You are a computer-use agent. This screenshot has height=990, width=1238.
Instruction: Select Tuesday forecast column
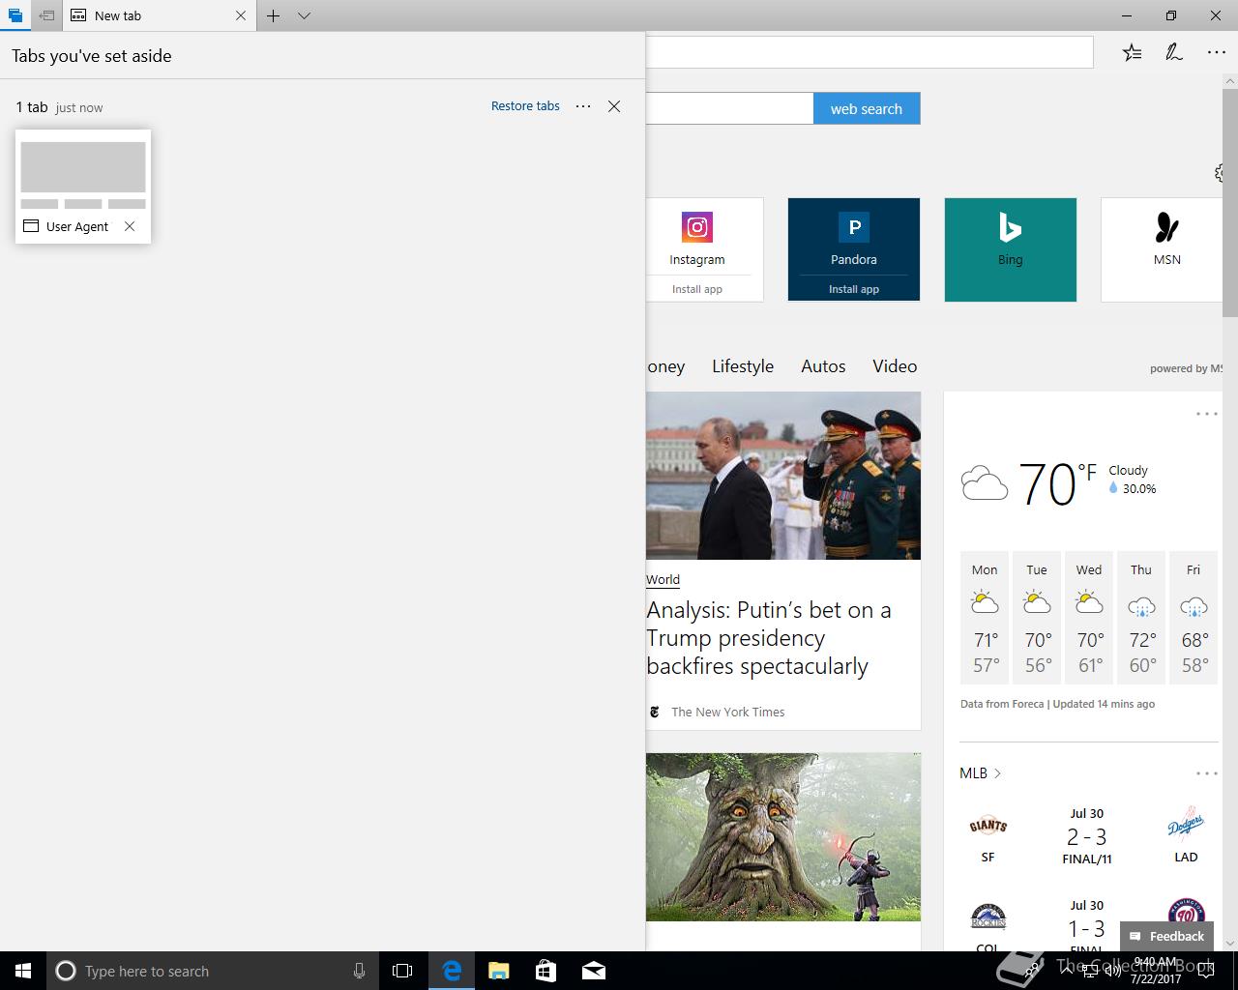pyautogui.click(x=1037, y=619)
